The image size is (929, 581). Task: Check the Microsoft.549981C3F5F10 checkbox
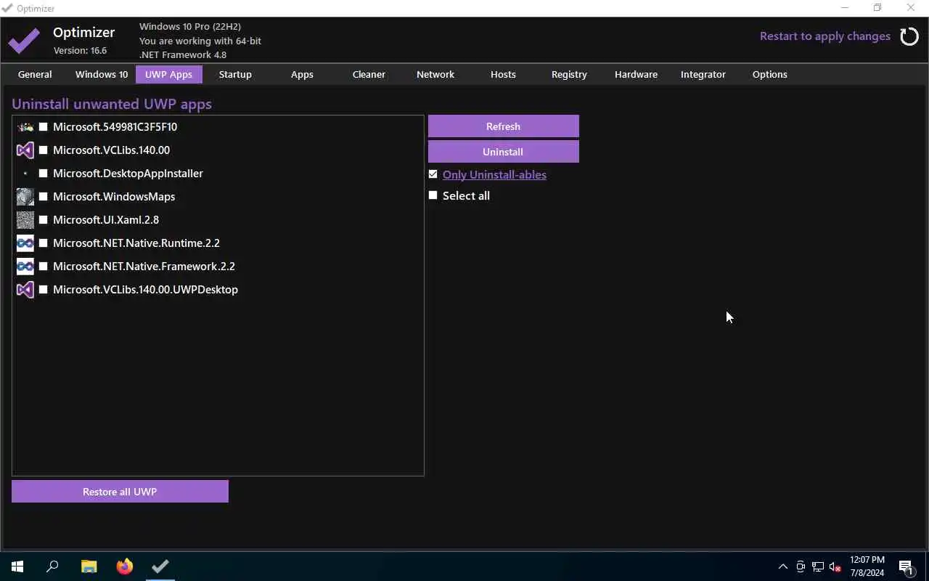(x=44, y=127)
